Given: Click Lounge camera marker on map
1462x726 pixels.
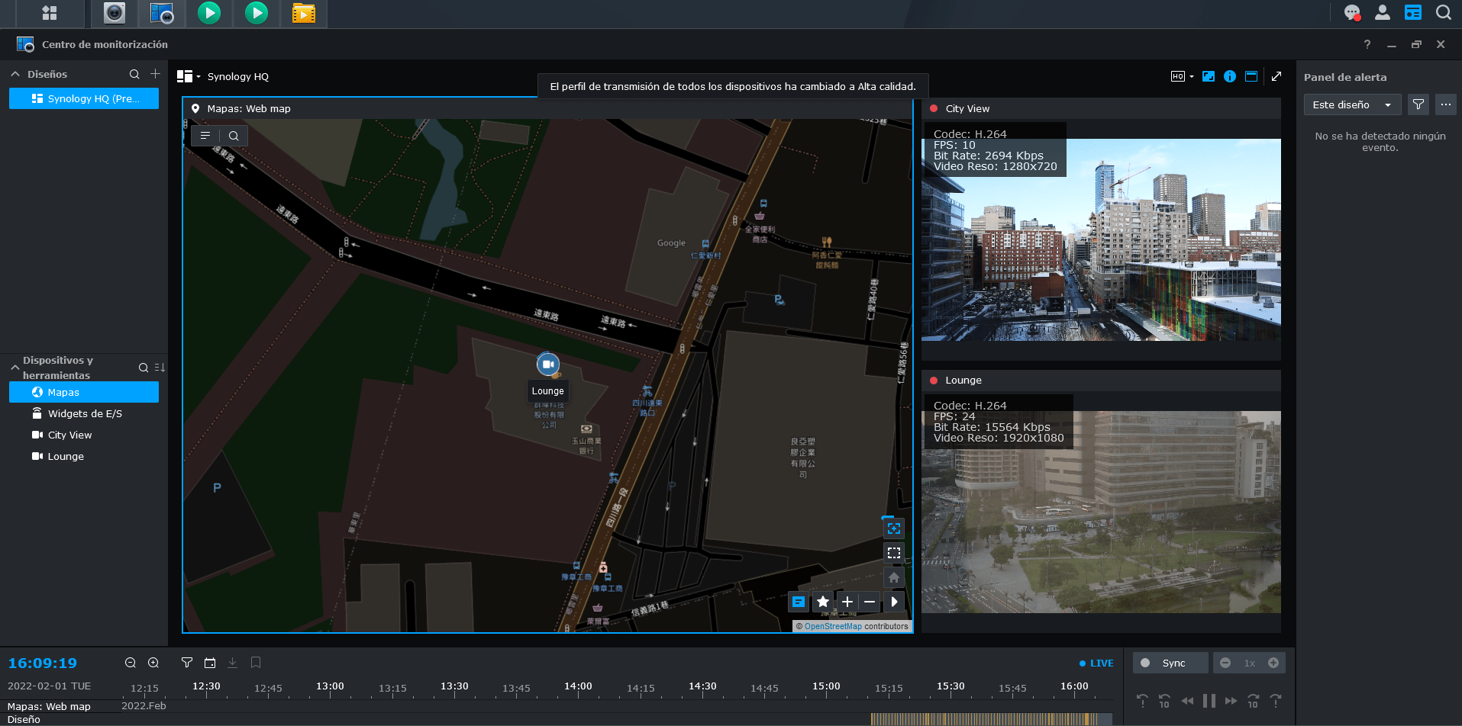Looking at the screenshot, I should point(548,365).
